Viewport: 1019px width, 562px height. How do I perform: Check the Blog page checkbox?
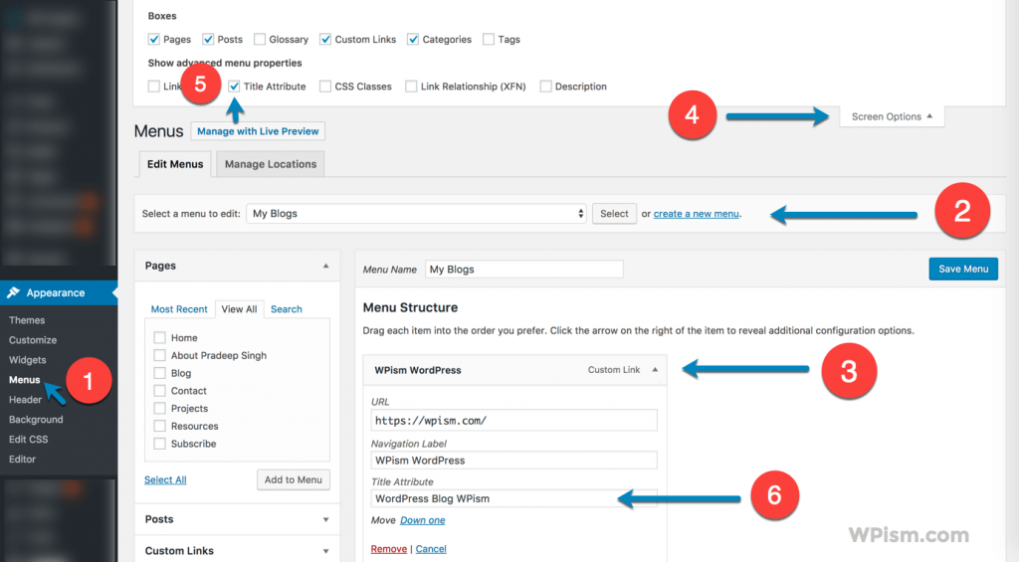coord(160,372)
